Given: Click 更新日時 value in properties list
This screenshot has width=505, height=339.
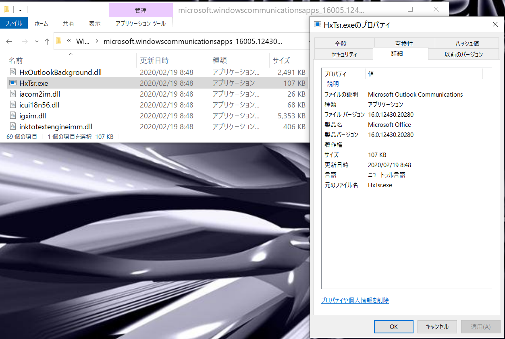Looking at the screenshot, I should pos(390,165).
